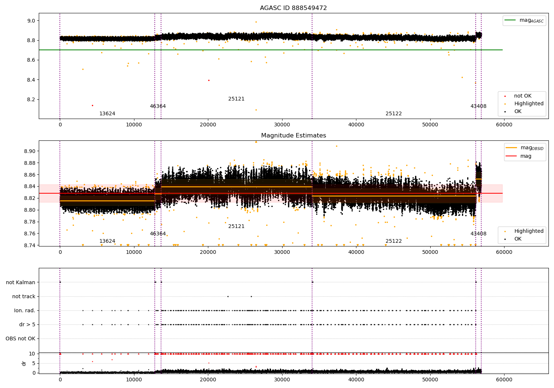Click the 20000 x-tick under Magnitude Estimates plot
The width and height of the screenshot is (554, 388).
click(x=208, y=252)
